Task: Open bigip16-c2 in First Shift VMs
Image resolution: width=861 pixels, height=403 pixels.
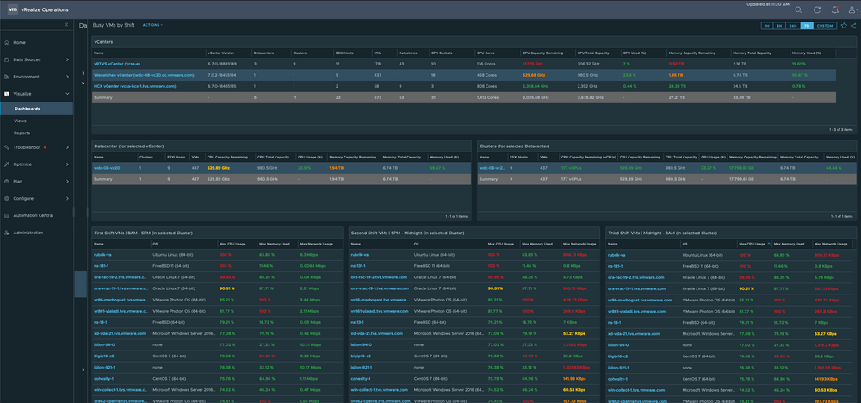Action: click(104, 356)
